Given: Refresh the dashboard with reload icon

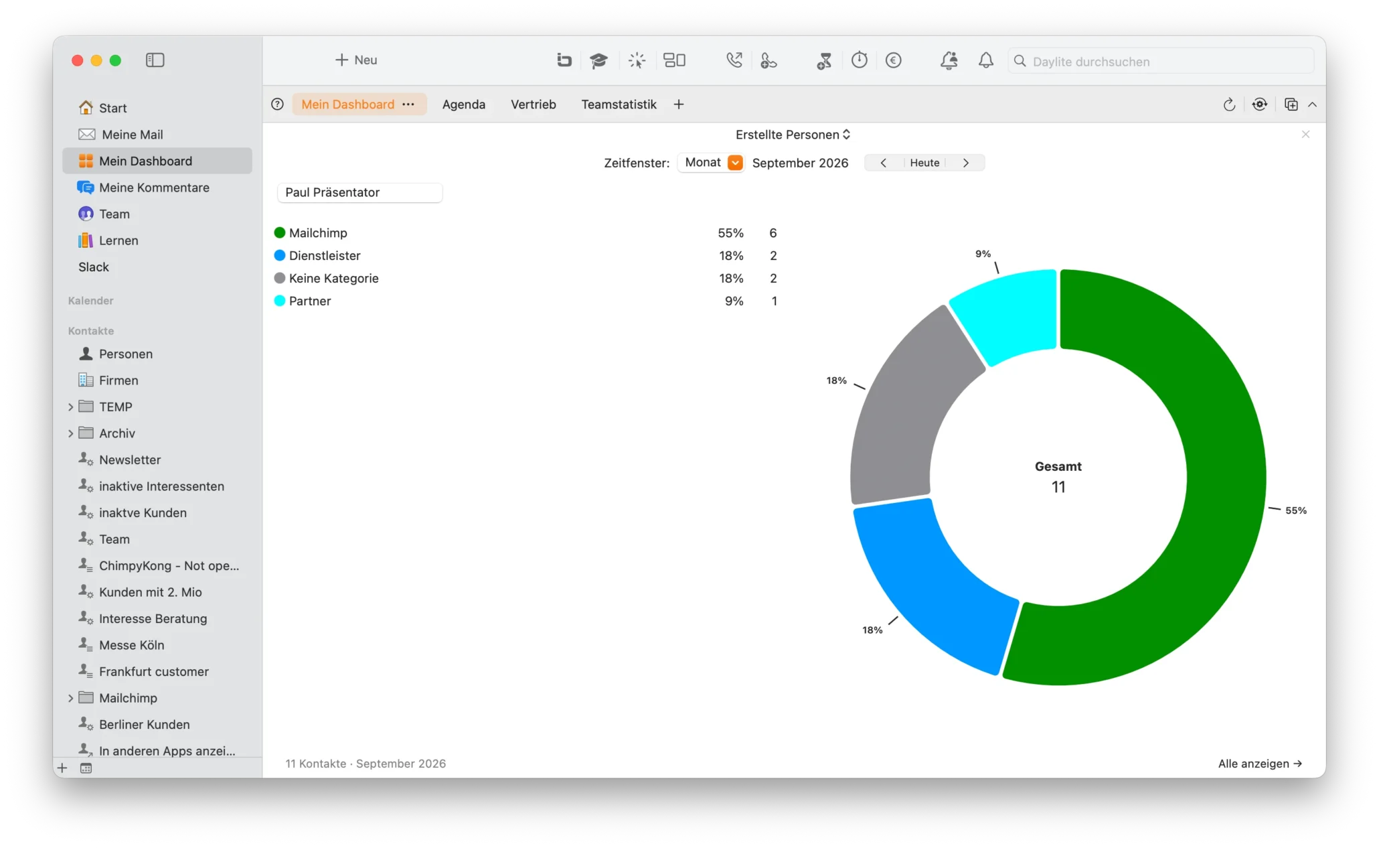Looking at the screenshot, I should point(1229,104).
